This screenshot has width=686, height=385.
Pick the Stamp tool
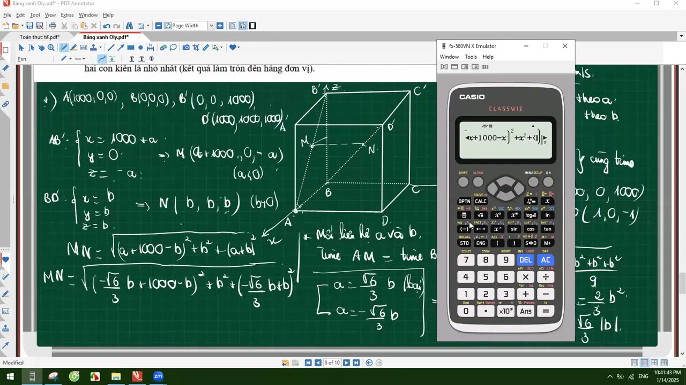(x=93, y=47)
